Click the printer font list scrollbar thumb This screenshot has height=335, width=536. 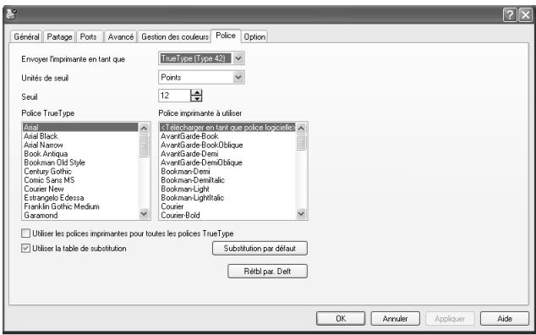[301, 142]
